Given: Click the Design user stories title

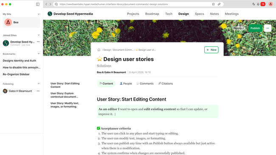Looking at the screenshot, I should (x=129, y=59).
